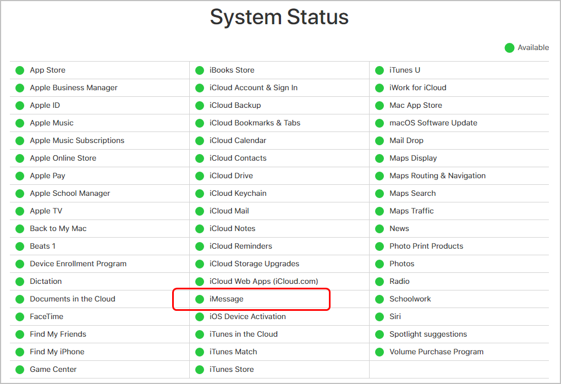This screenshot has width=561, height=384.
Task: Click the Photo Print Products label
Action: click(426, 246)
